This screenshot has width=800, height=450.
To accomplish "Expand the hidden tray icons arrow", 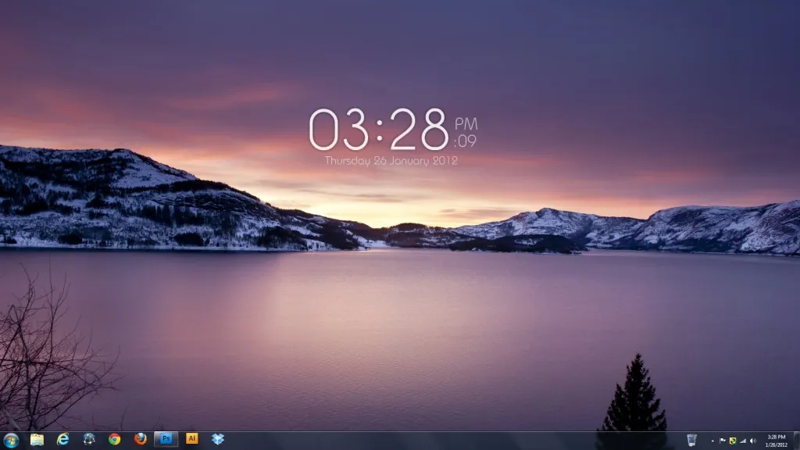I will (712, 441).
